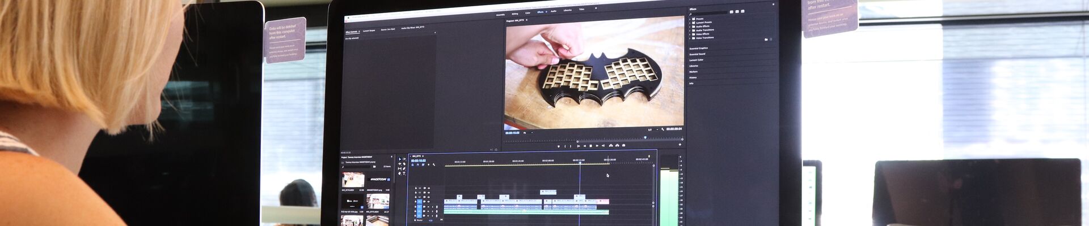1089x226 pixels.
Task: Click Add Marker in Program monitor
Action: click(x=559, y=146)
